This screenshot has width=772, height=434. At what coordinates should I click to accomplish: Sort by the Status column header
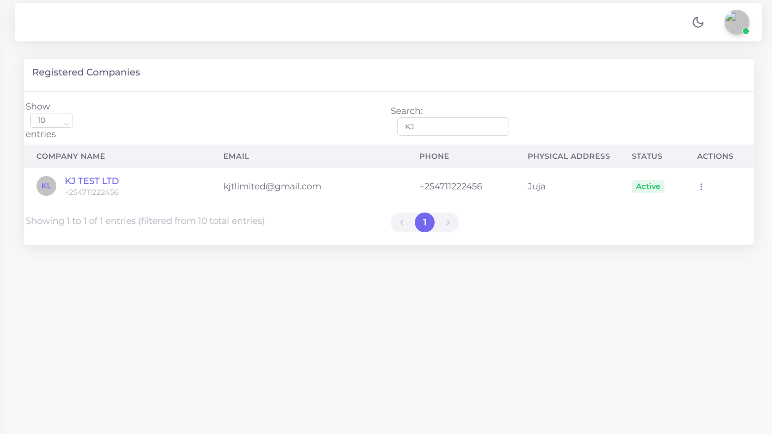point(647,156)
